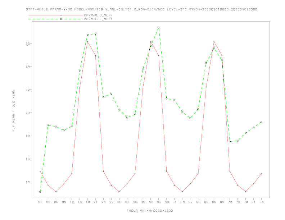Image resolution: width=285 pixels, height=220 pixels.
Task: Click x-axis tick label 09
Action: (x=64, y=202)
